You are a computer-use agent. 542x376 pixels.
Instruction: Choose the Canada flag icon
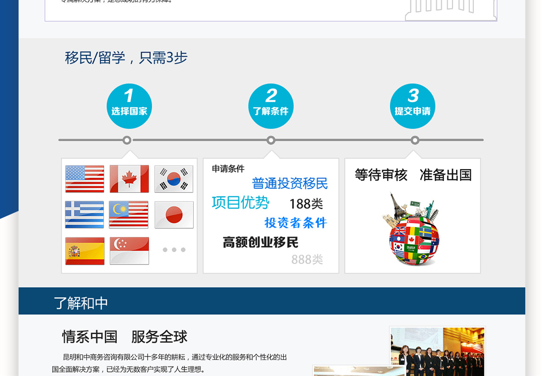point(129,179)
